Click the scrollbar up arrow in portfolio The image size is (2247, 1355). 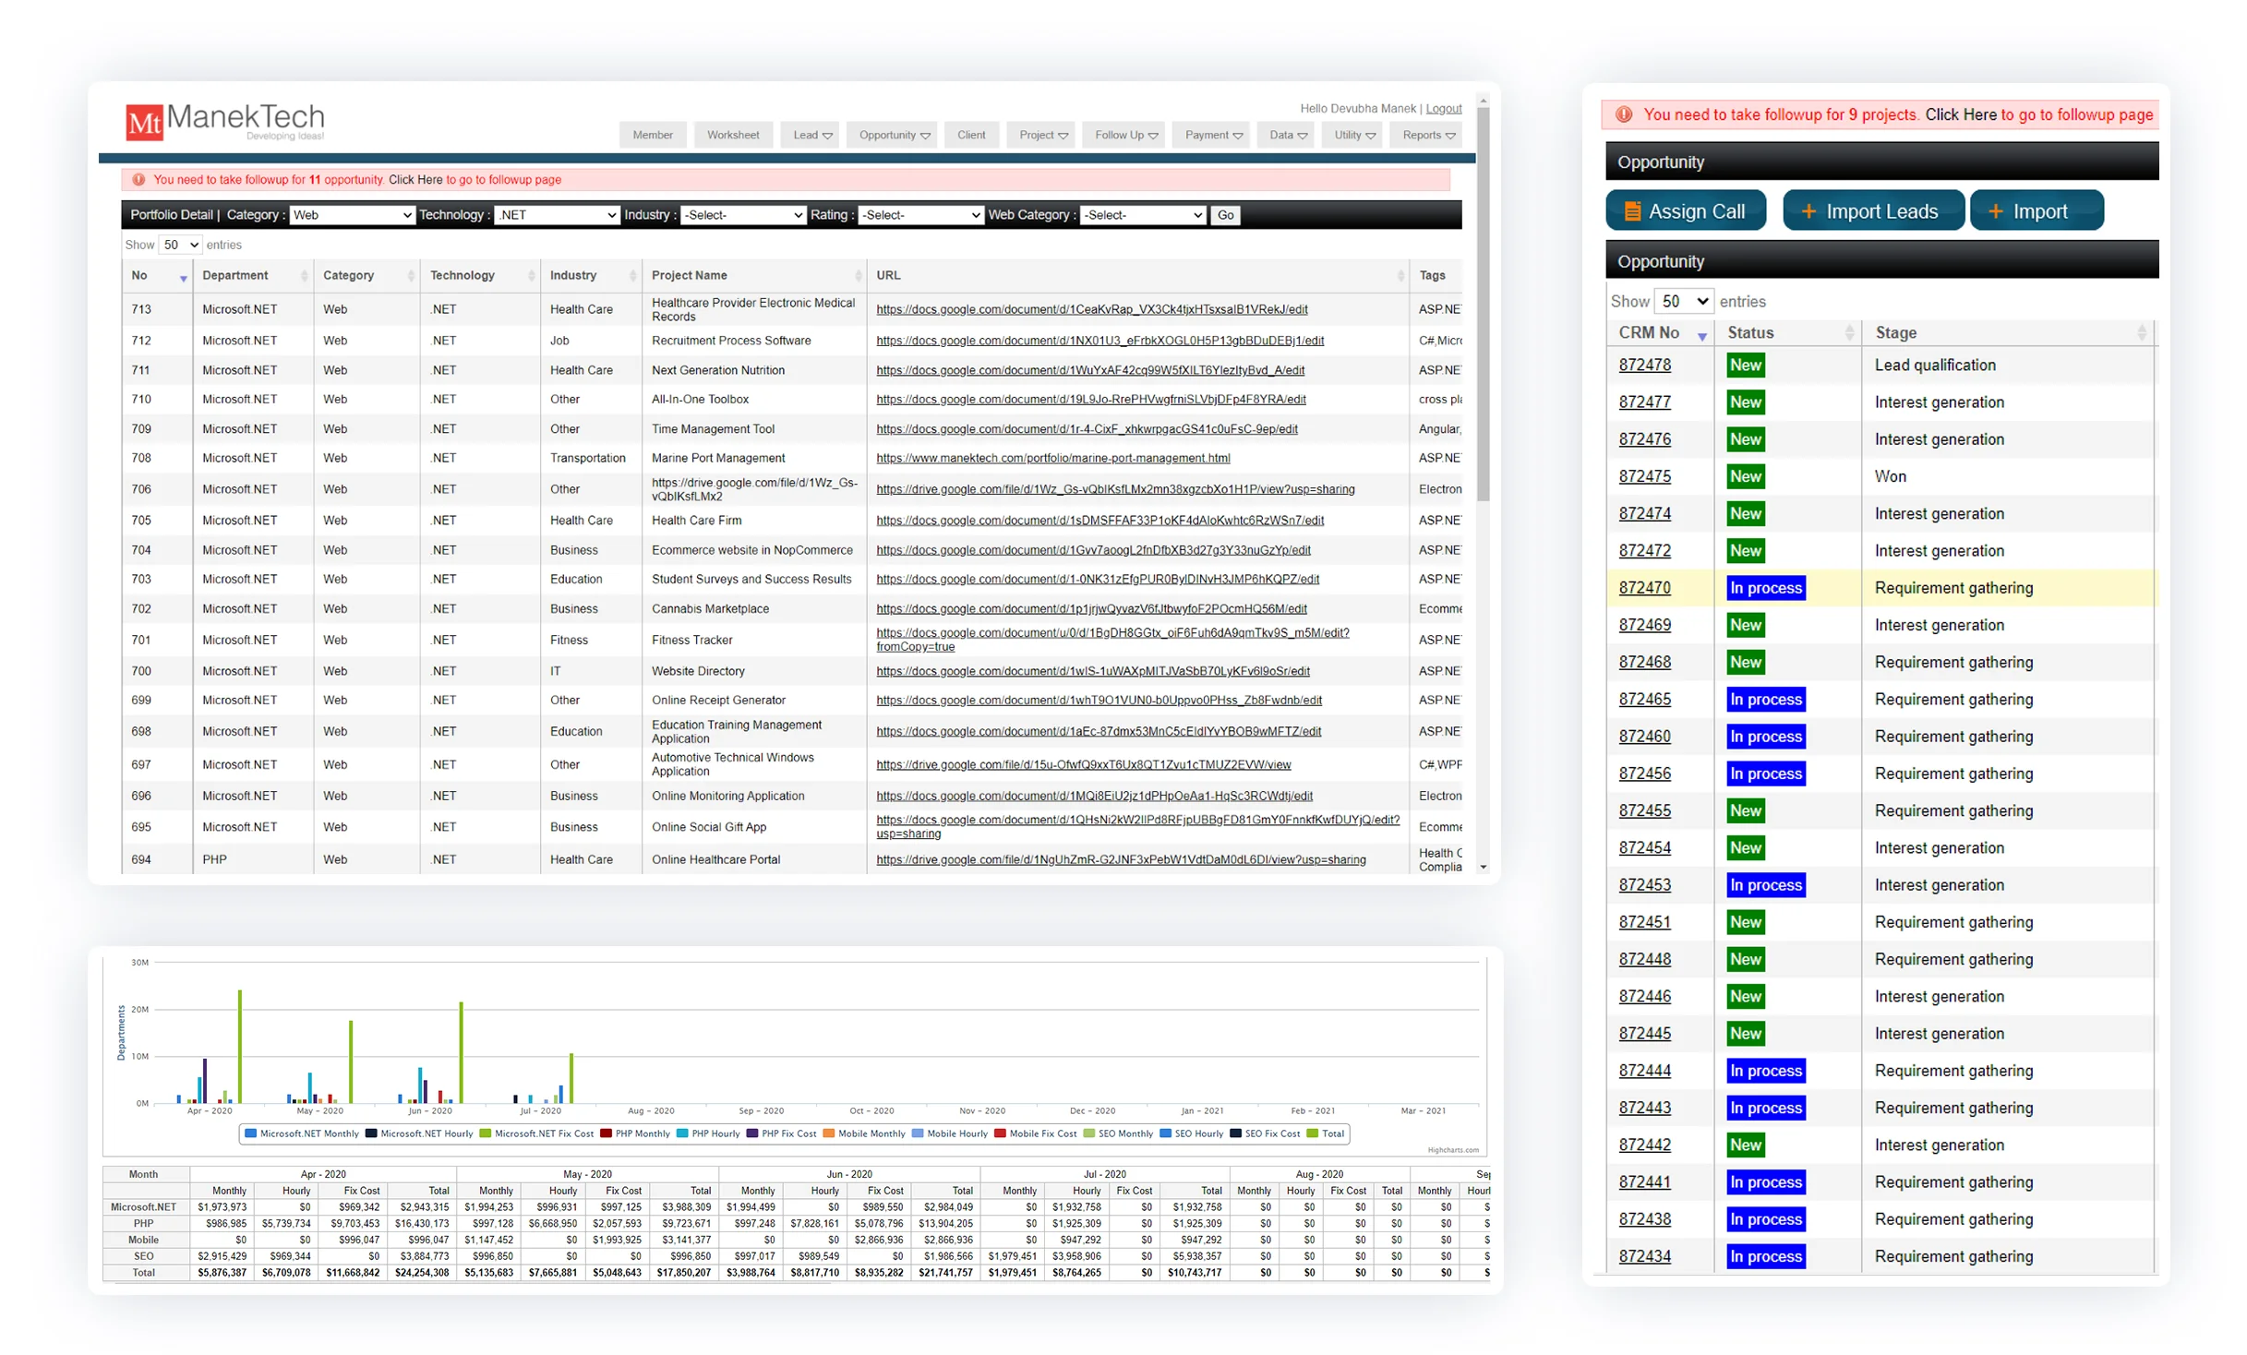click(1484, 100)
